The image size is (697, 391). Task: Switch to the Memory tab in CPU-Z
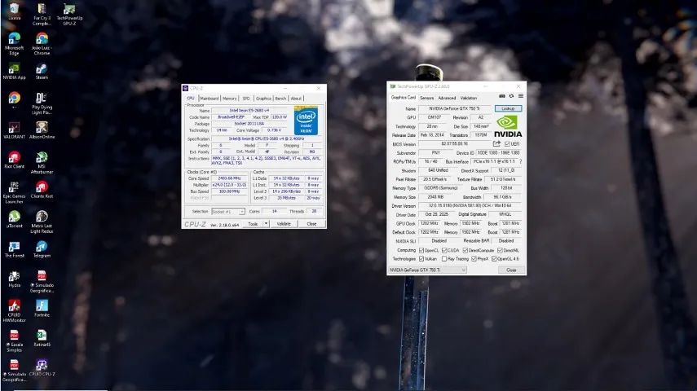click(229, 99)
